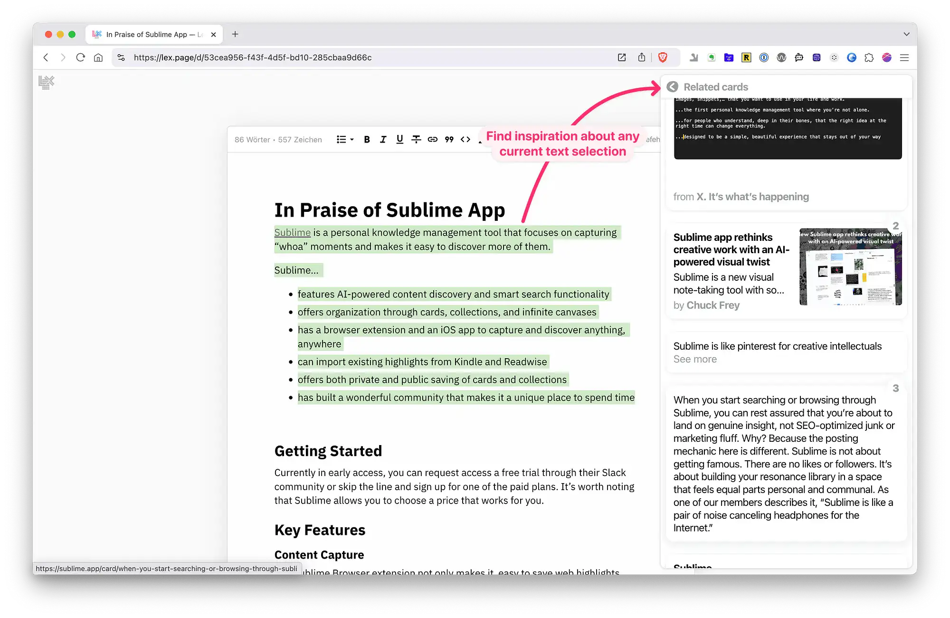Format text as a blockquote
The width and height of the screenshot is (950, 618).
448,139
